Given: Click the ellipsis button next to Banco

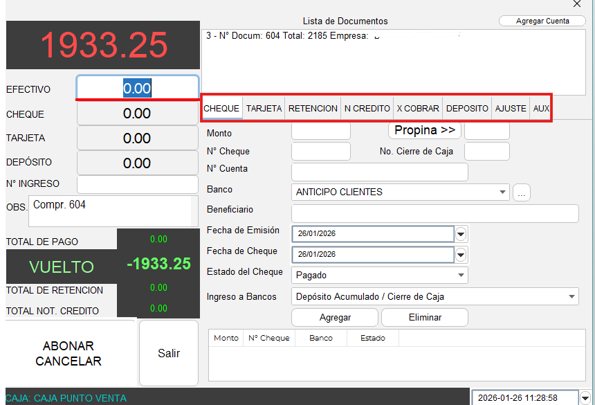Looking at the screenshot, I should 522,194.
